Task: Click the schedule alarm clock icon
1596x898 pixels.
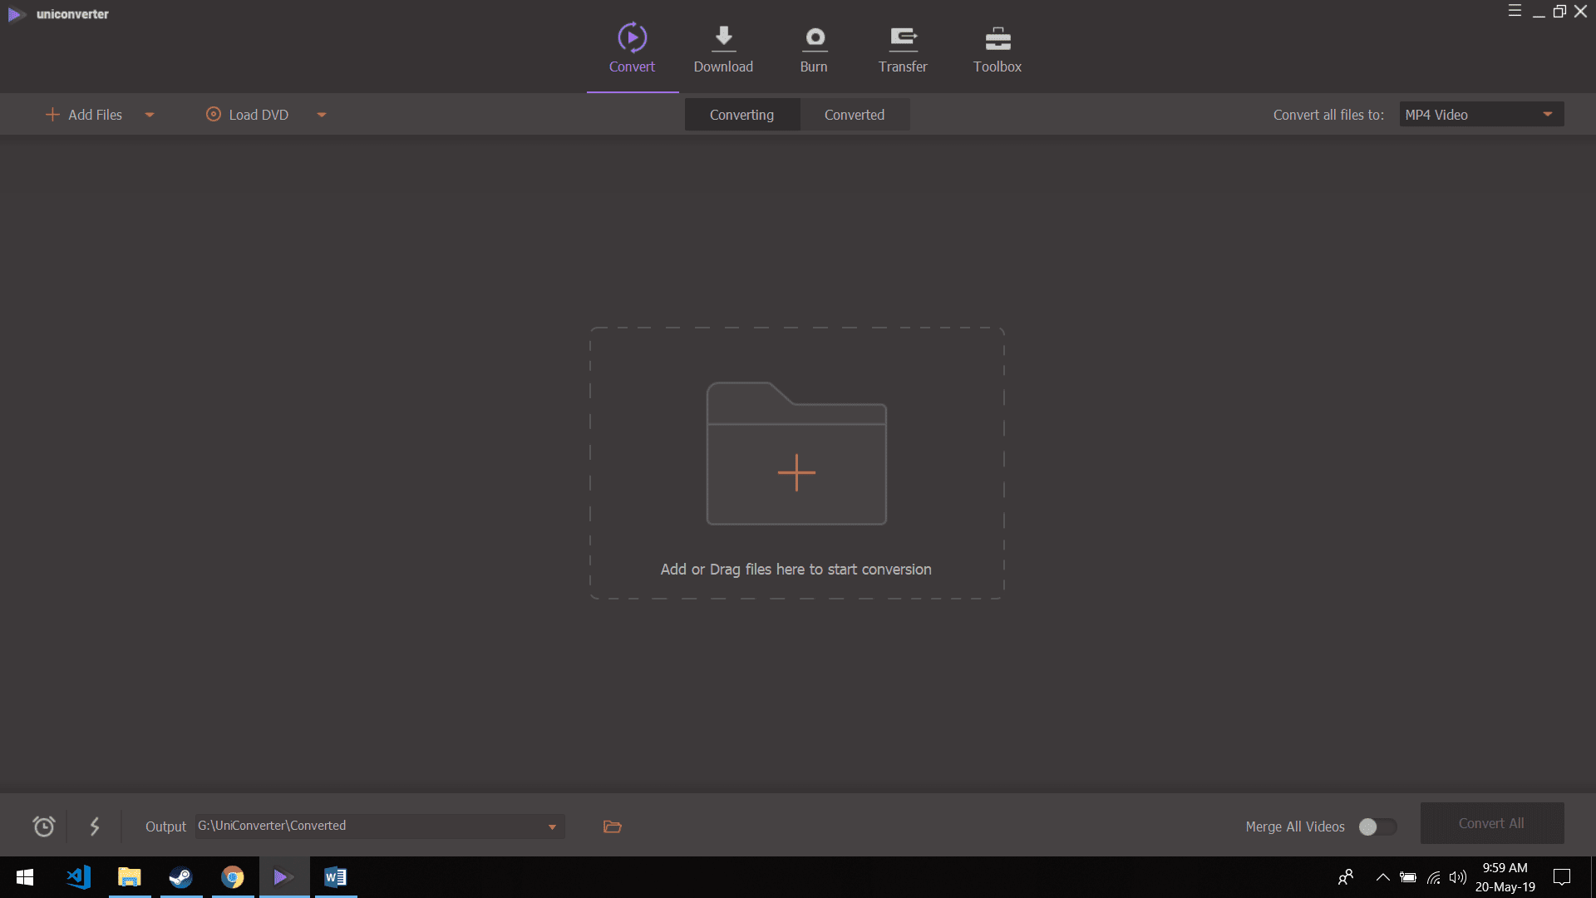Action: tap(44, 826)
